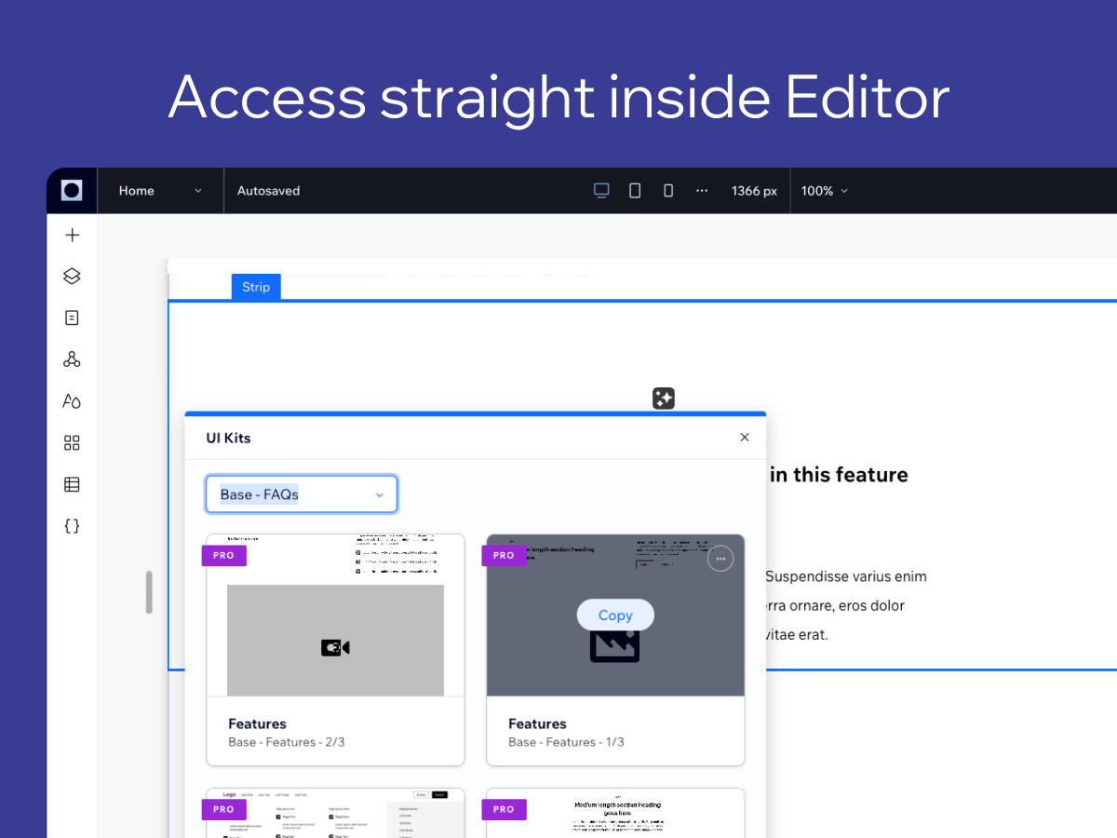Select the 'in this feature' heading text
This screenshot has height=838, width=1117.
[839, 475]
